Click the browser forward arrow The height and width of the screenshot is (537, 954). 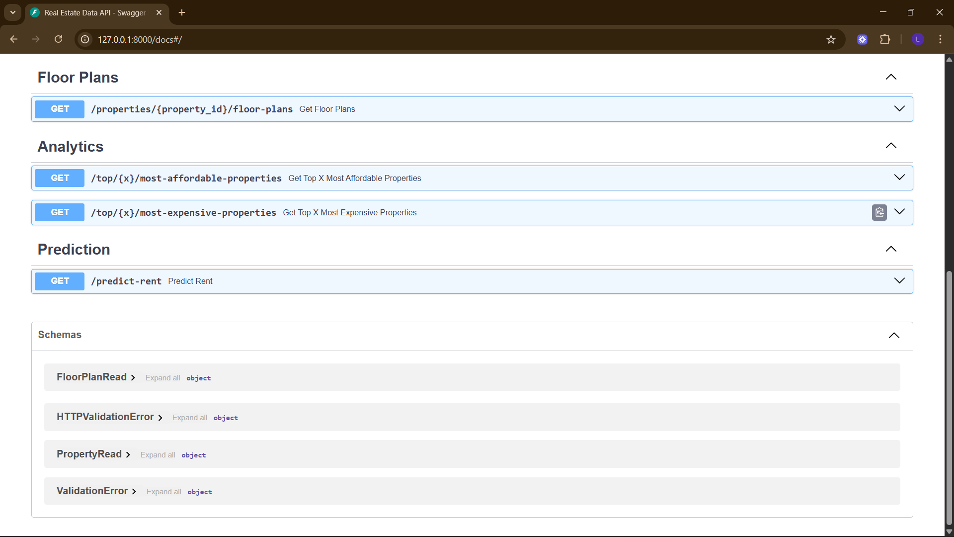(x=36, y=39)
